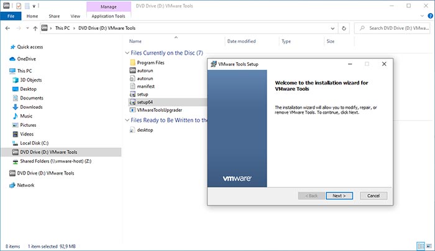Open the Application Tools tab
Image resolution: width=435 pixels, height=251 pixels.
pos(109,16)
